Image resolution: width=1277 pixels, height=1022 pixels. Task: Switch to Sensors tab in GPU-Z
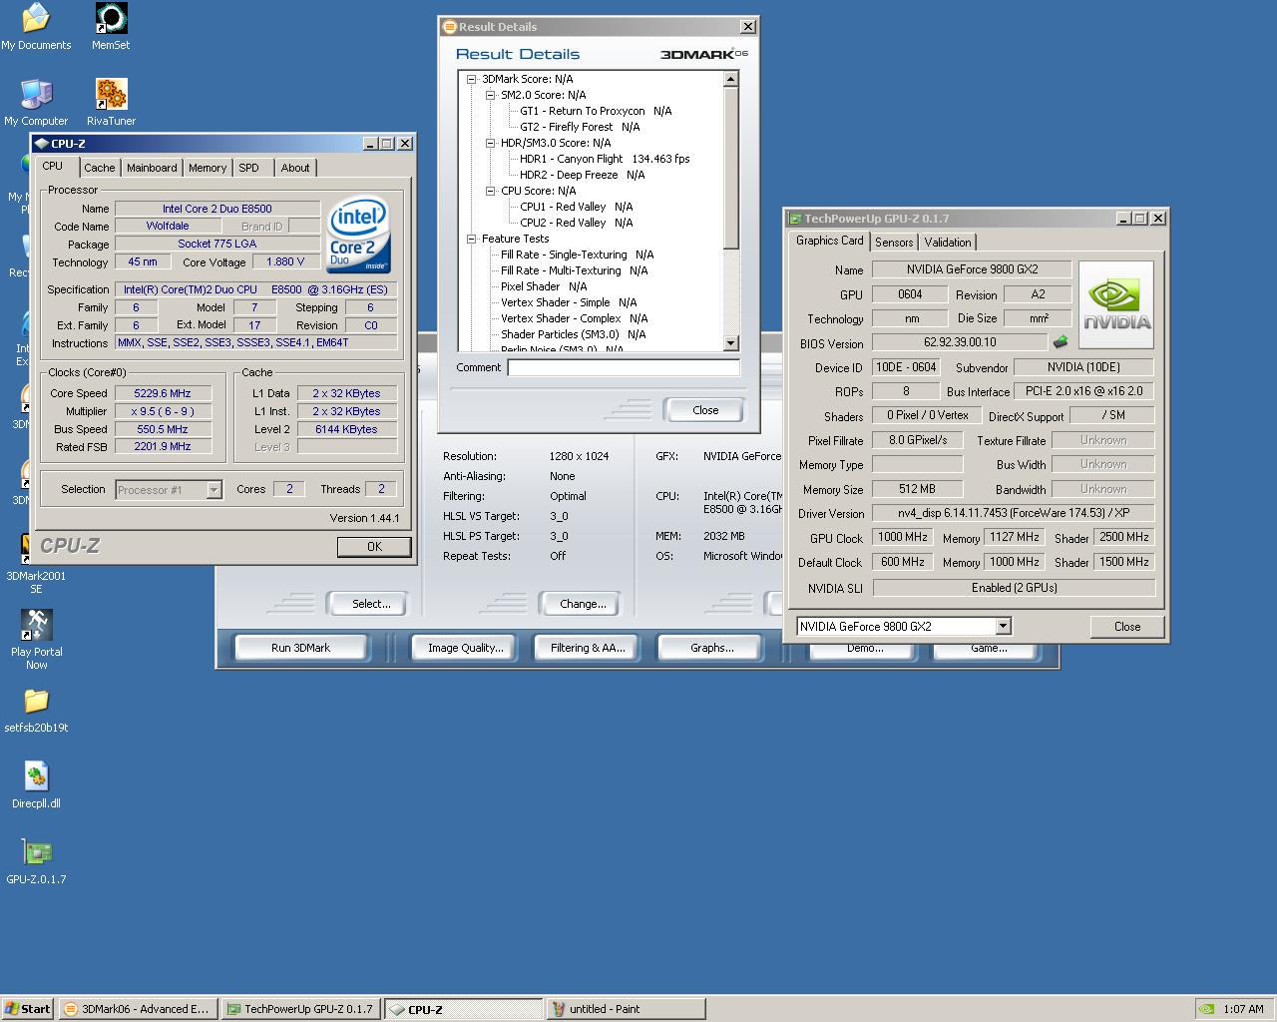click(x=894, y=243)
